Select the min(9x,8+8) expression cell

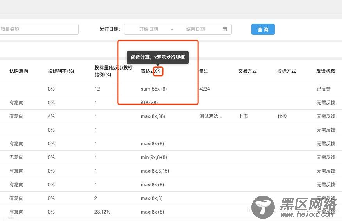(154, 157)
